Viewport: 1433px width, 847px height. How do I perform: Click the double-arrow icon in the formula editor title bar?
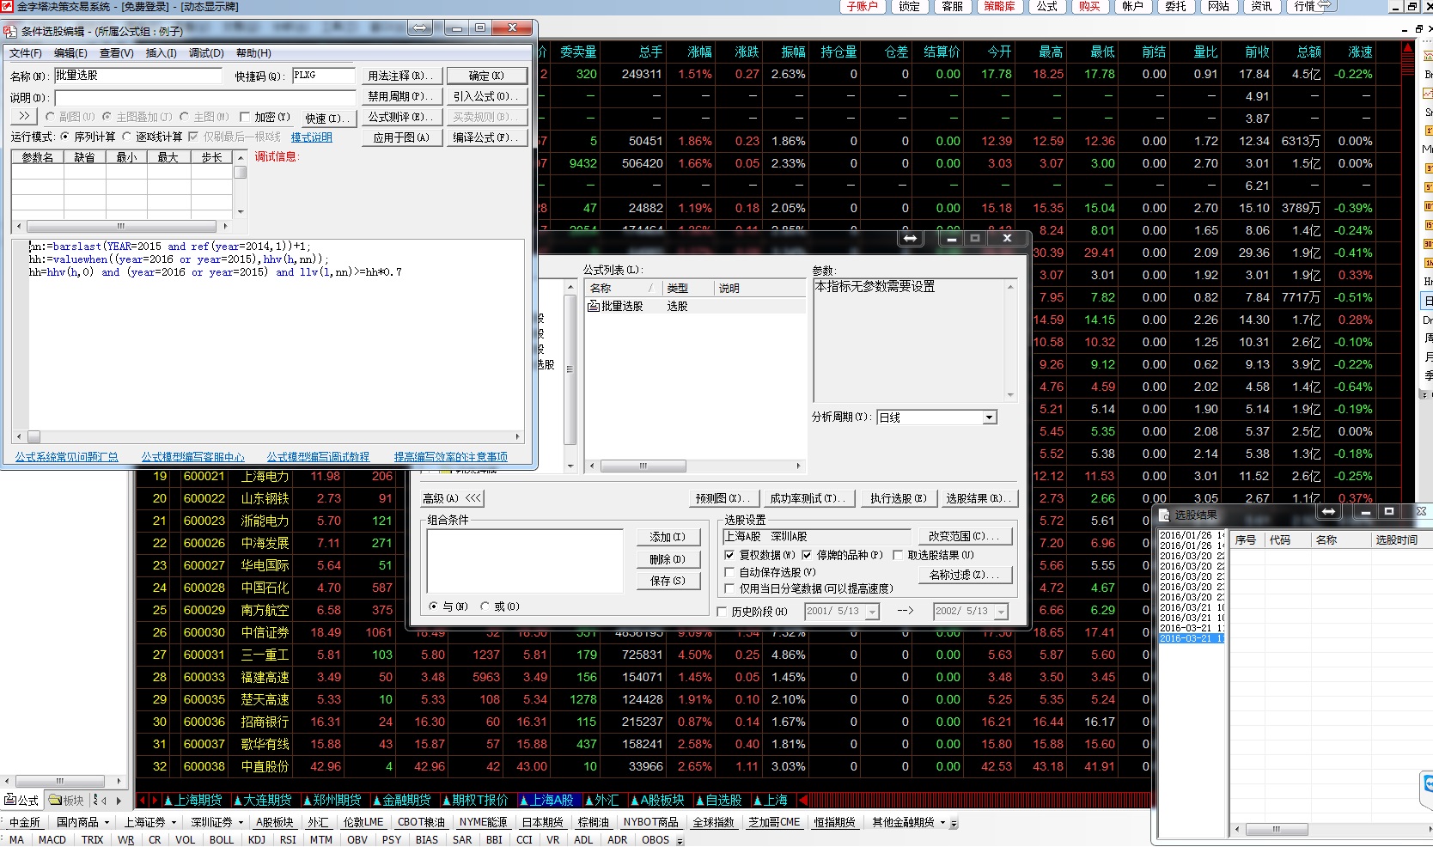click(420, 27)
